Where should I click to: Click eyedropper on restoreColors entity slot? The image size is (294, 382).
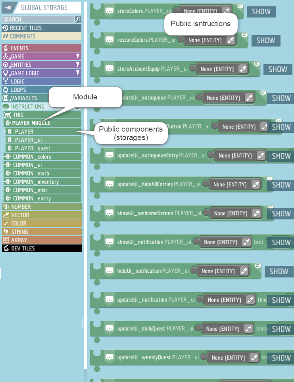click(231, 40)
